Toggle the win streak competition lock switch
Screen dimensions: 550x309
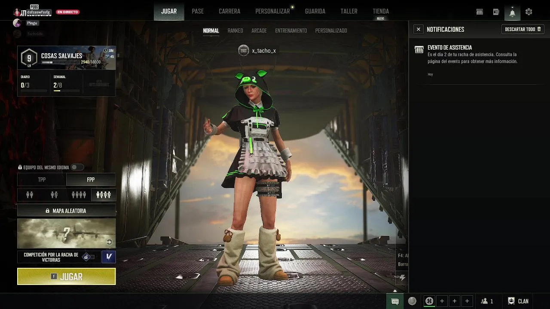click(88, 257)
